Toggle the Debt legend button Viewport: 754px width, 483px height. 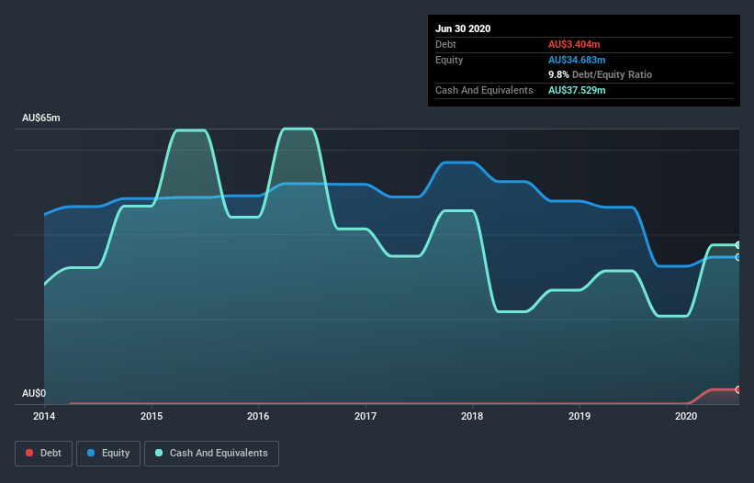[x=44, y=454]
